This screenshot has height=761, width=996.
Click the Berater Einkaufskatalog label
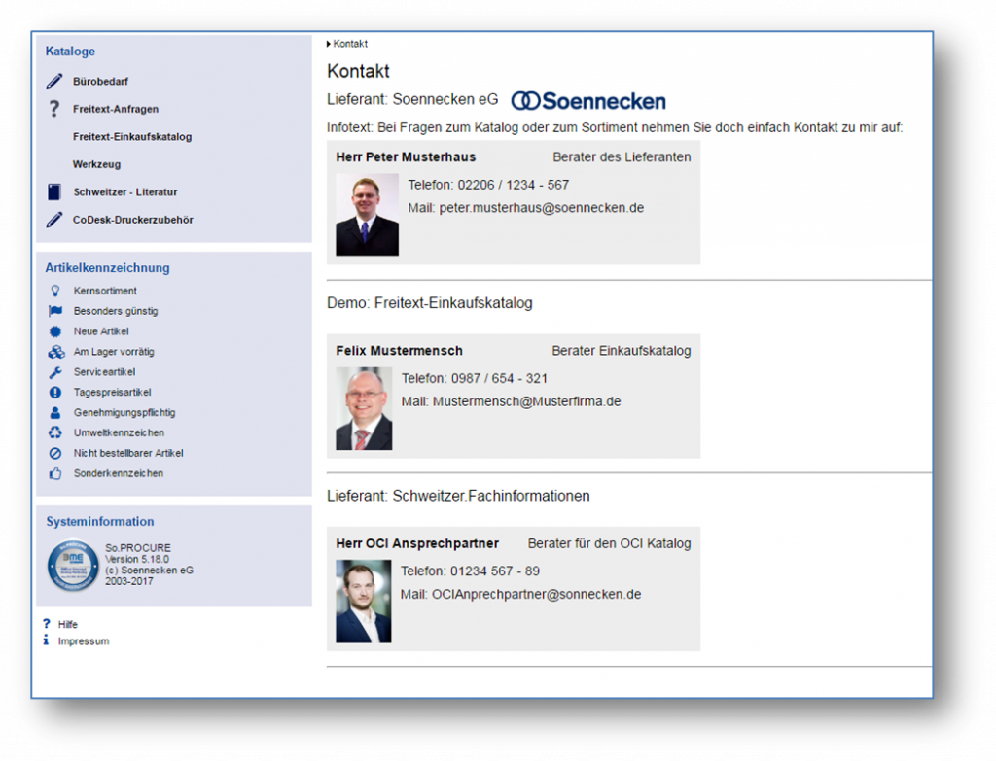pyautogui.click(x=622, y=350)
